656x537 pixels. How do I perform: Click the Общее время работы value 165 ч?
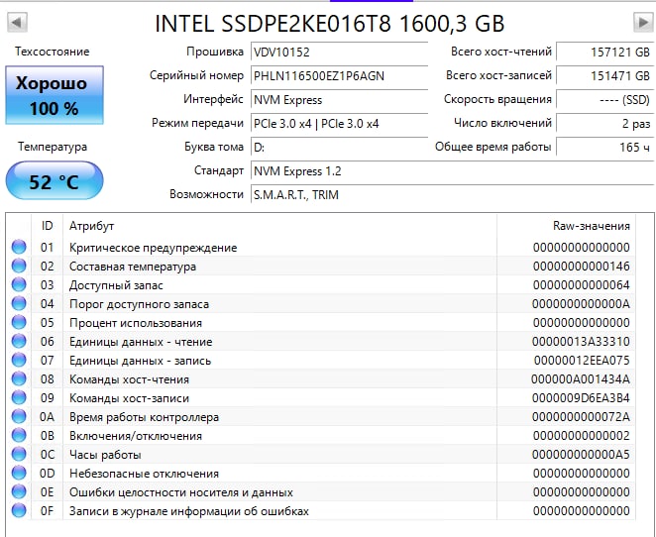point(604,148)
